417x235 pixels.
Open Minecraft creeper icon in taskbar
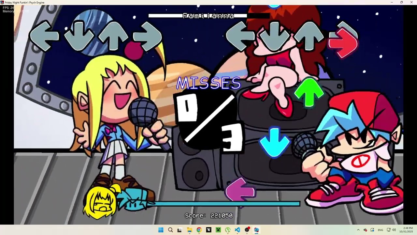point(218,230)
